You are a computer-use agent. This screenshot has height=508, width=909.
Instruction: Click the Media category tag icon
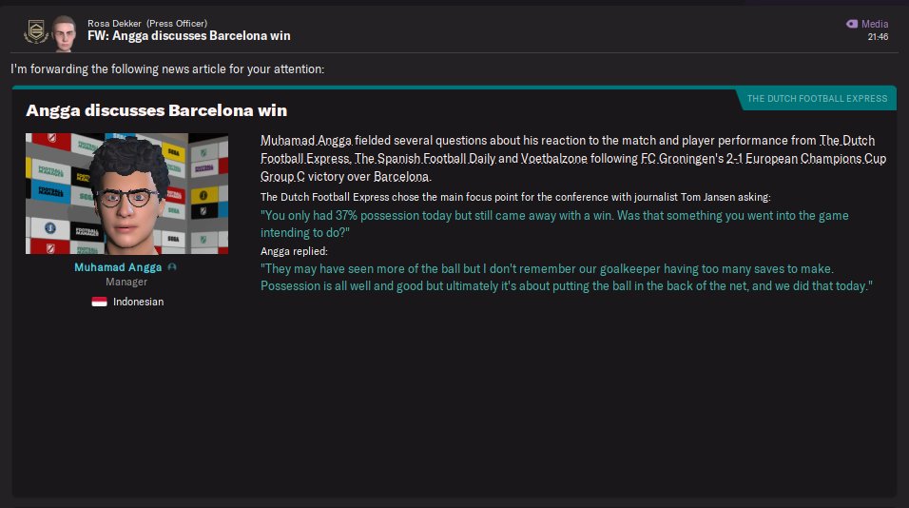[852, 24]
